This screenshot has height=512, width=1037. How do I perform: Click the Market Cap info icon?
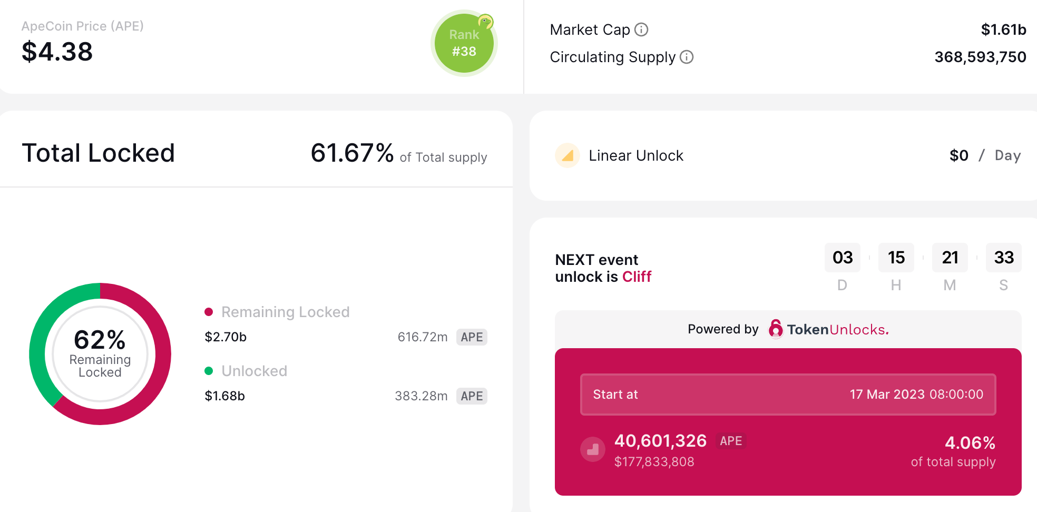click(x=641, y=29)
